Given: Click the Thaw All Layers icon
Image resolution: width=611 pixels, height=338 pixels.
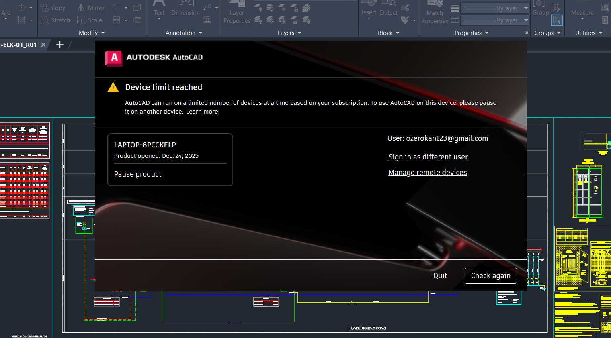Looking at the screenshot, I should tap(282, 20).
